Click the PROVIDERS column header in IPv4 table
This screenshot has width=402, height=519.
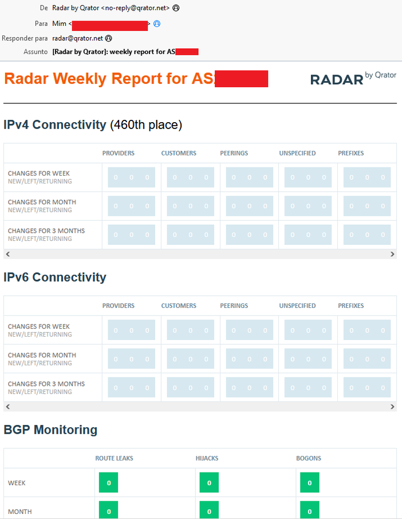tap(119, 153)
